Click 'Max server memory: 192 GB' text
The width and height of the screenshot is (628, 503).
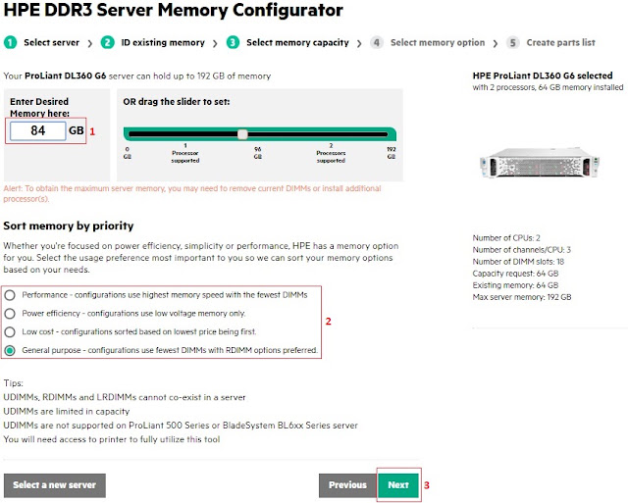pyautogui.click(x=522, y=297)
